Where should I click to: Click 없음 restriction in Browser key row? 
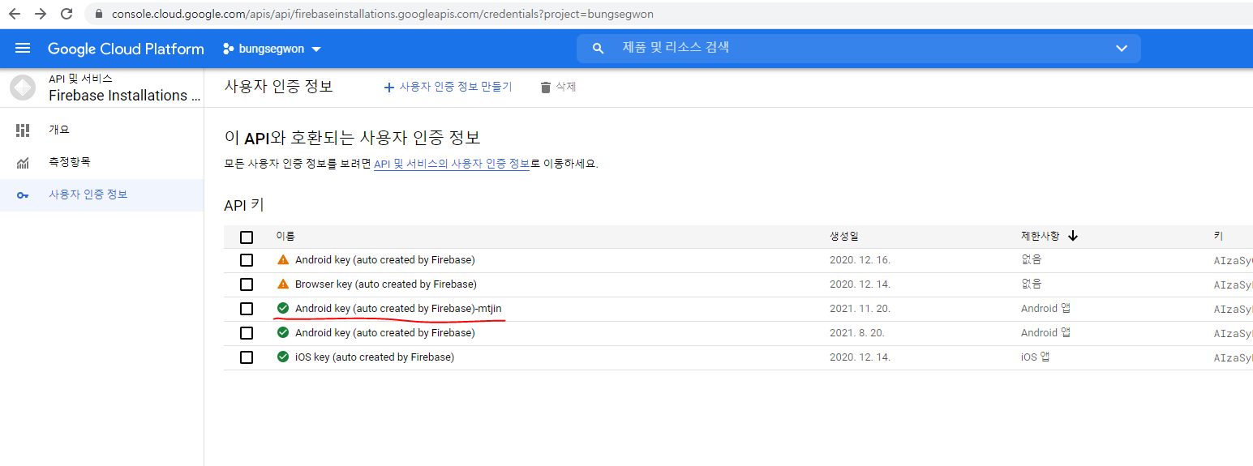[x=1031, y=284]
